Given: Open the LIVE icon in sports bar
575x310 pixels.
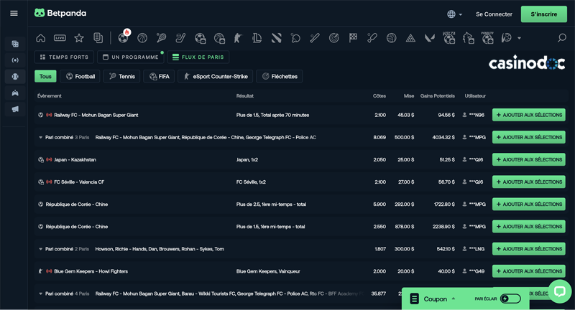Looking at the screenshot, I should [60, 38].
